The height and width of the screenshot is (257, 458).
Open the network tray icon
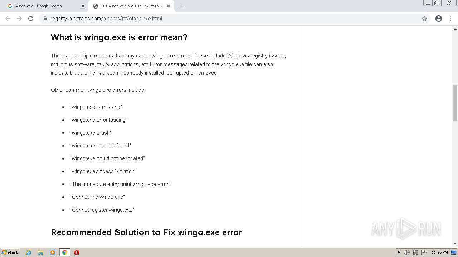[415, 252]
